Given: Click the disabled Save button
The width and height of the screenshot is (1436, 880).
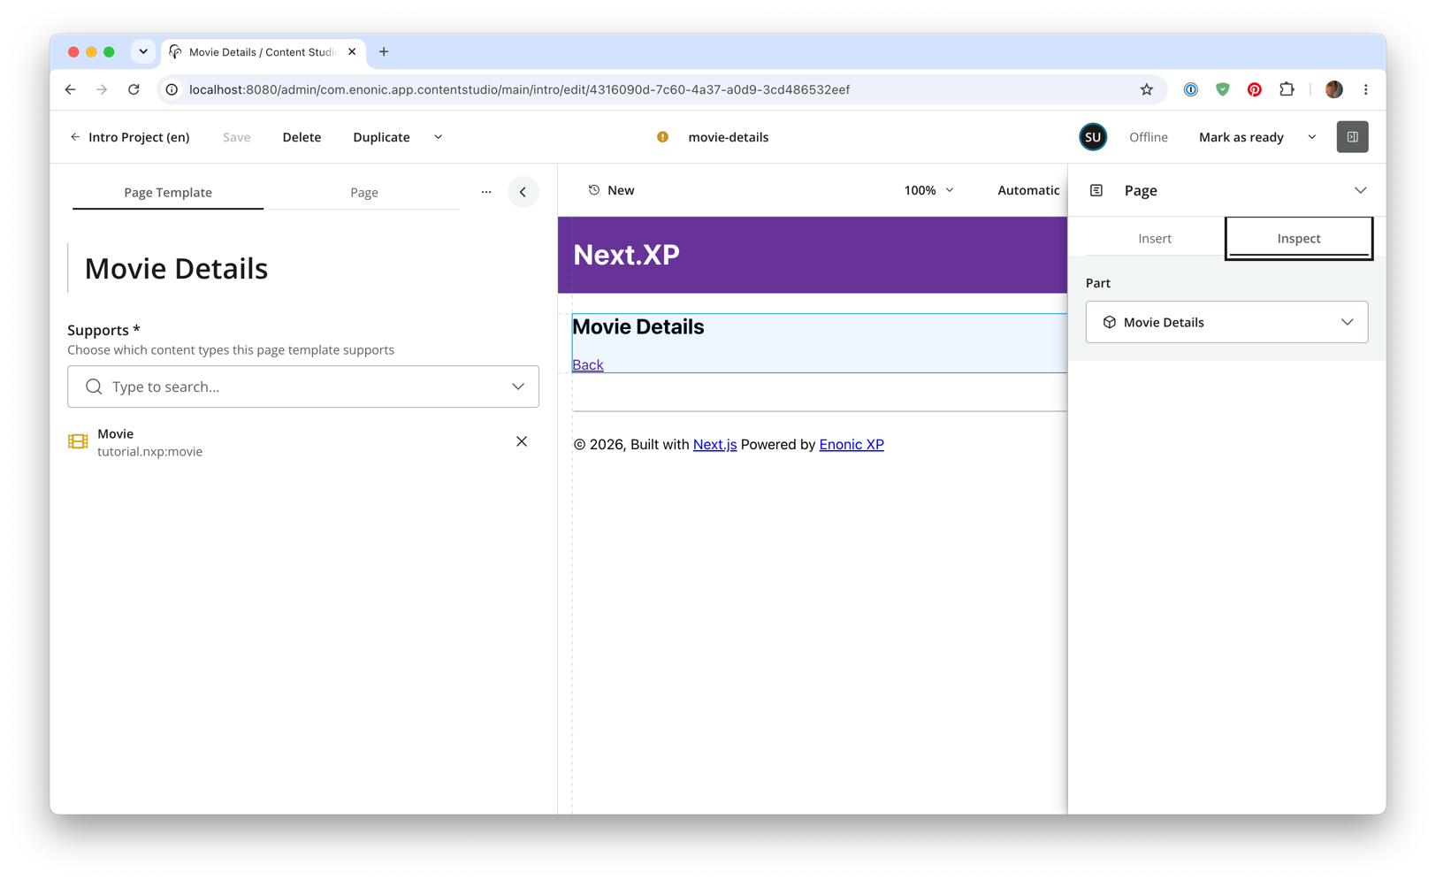Looking at the screenshot, I should pos(236,137).
